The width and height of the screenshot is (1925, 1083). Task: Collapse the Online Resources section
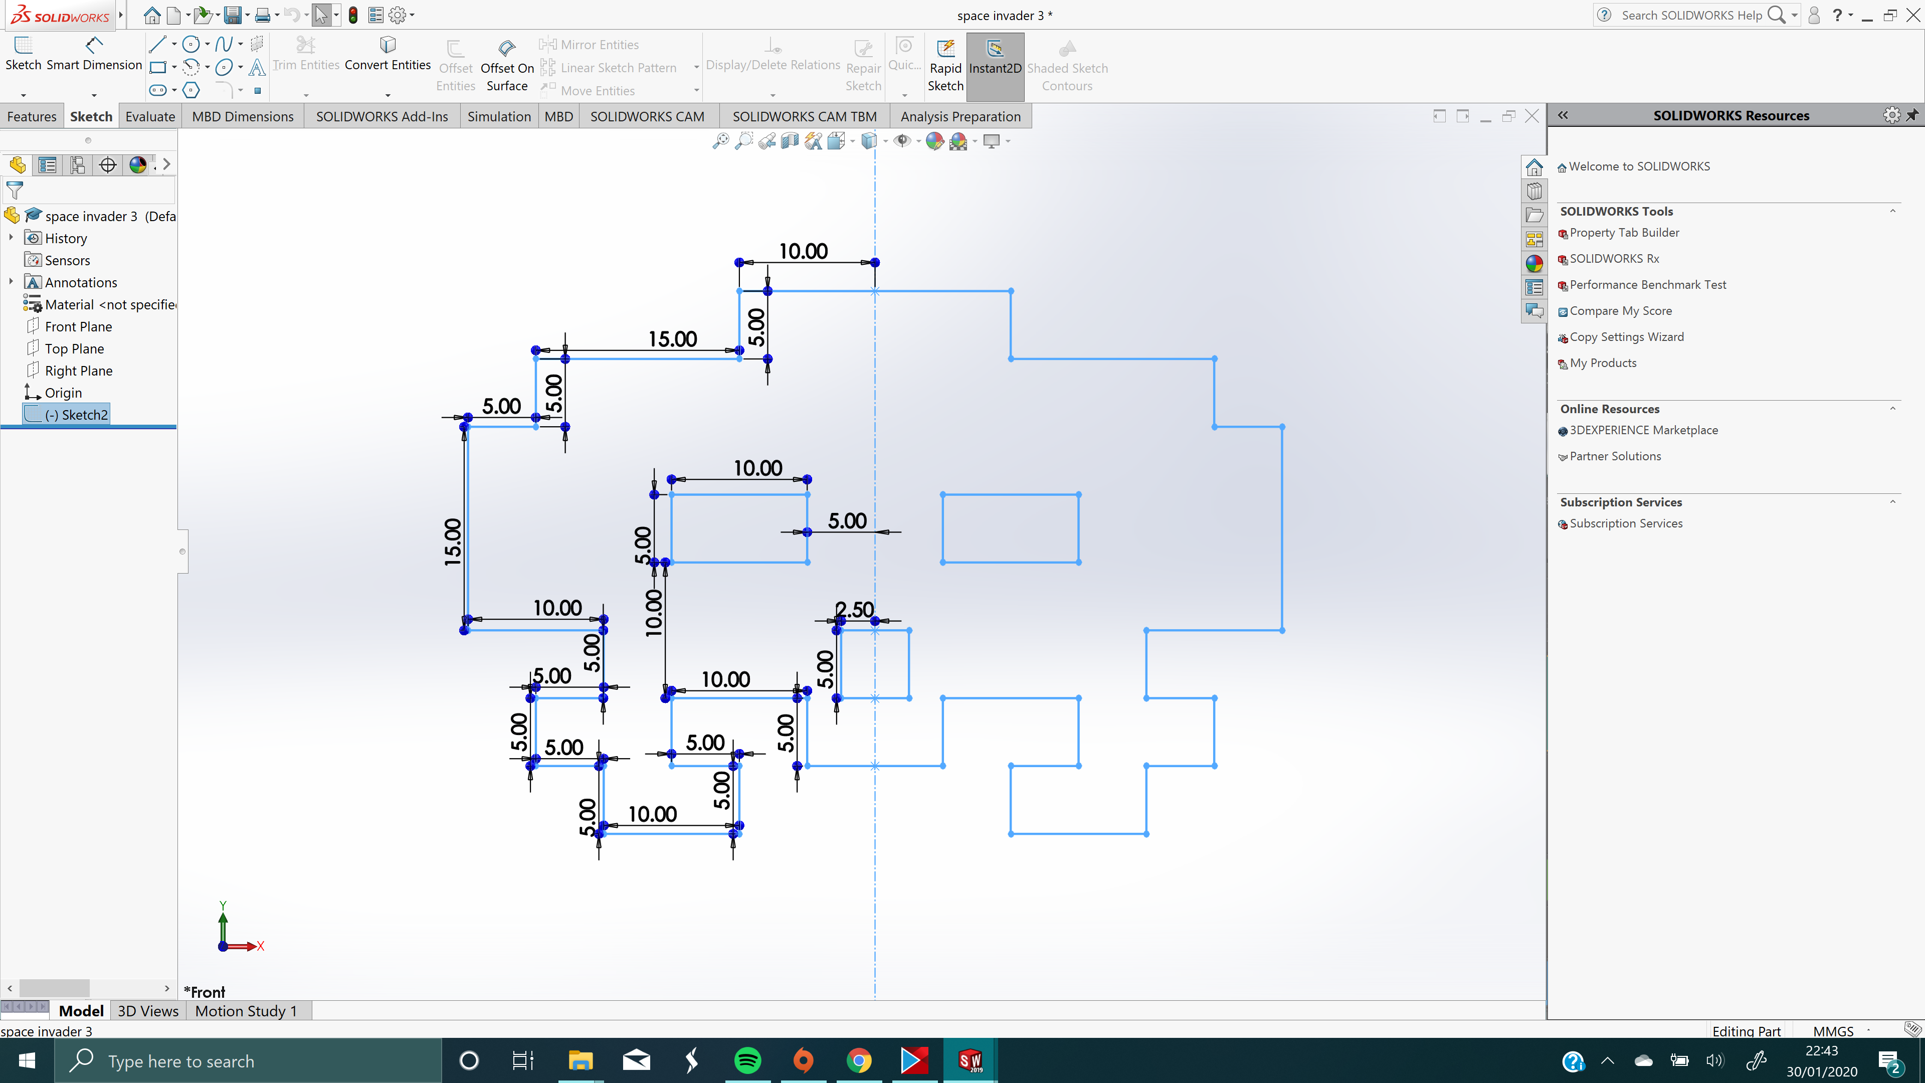[x=1893, y=408]
